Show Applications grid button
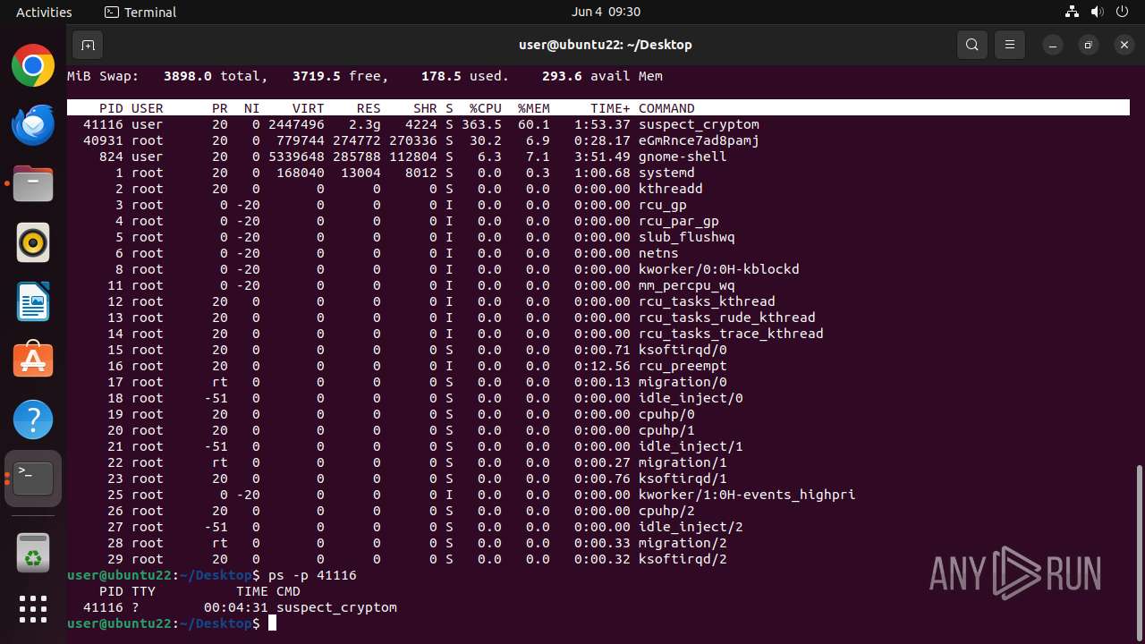The image size is (1145, 644). (x=33, y=609)
